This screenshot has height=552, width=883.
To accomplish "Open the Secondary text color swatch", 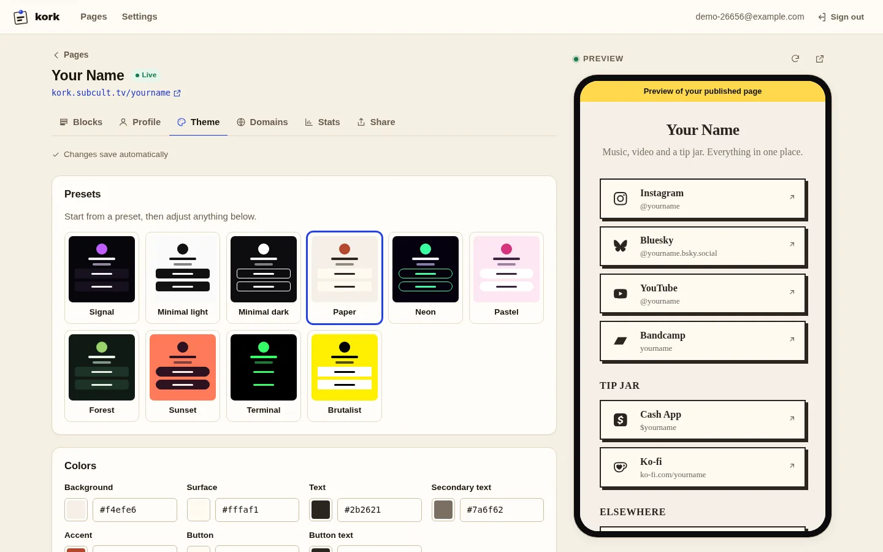I will click(443, 510).
